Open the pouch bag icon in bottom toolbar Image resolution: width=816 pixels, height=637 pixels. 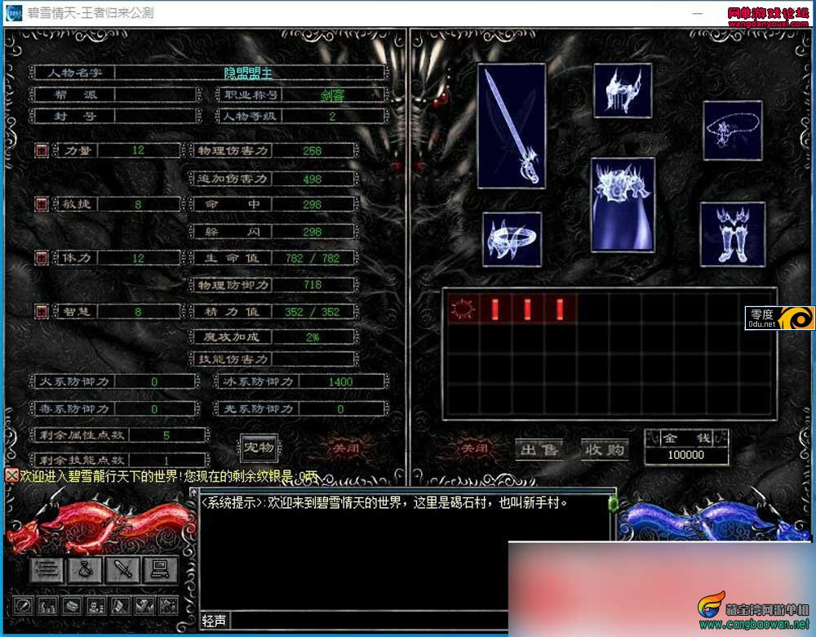tap(85, 569)
